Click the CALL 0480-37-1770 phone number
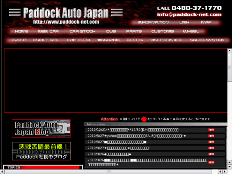The width and height of the screenshot is (232, 174). point(189,8)
